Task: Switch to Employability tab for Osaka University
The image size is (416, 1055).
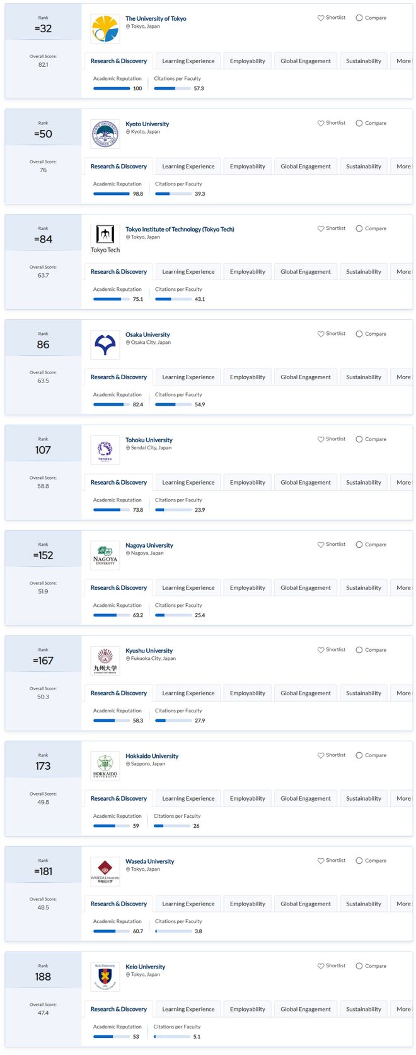Action: tap(248, 377)
